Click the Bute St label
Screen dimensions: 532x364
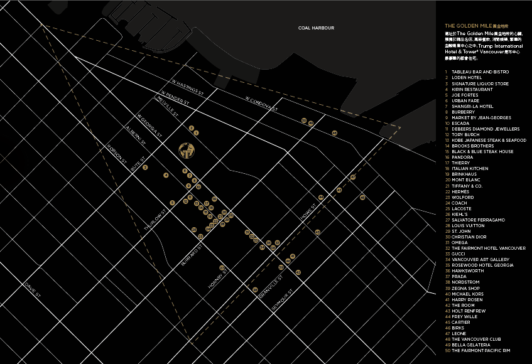pos(138,163)
